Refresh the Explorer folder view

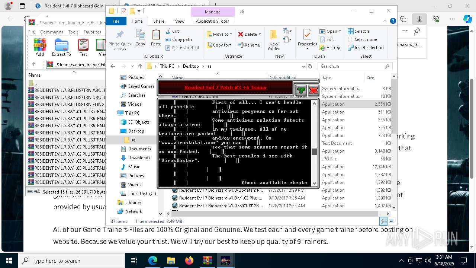310,66
